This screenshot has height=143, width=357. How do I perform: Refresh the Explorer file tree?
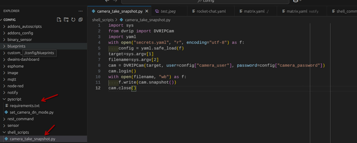[73, 20]
